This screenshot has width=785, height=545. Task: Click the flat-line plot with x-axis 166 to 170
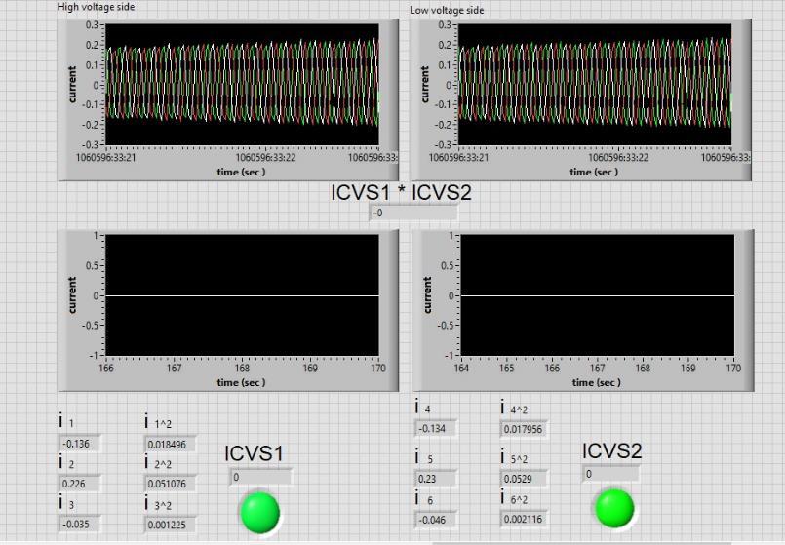pyautogui.click(x=242, y=295)
